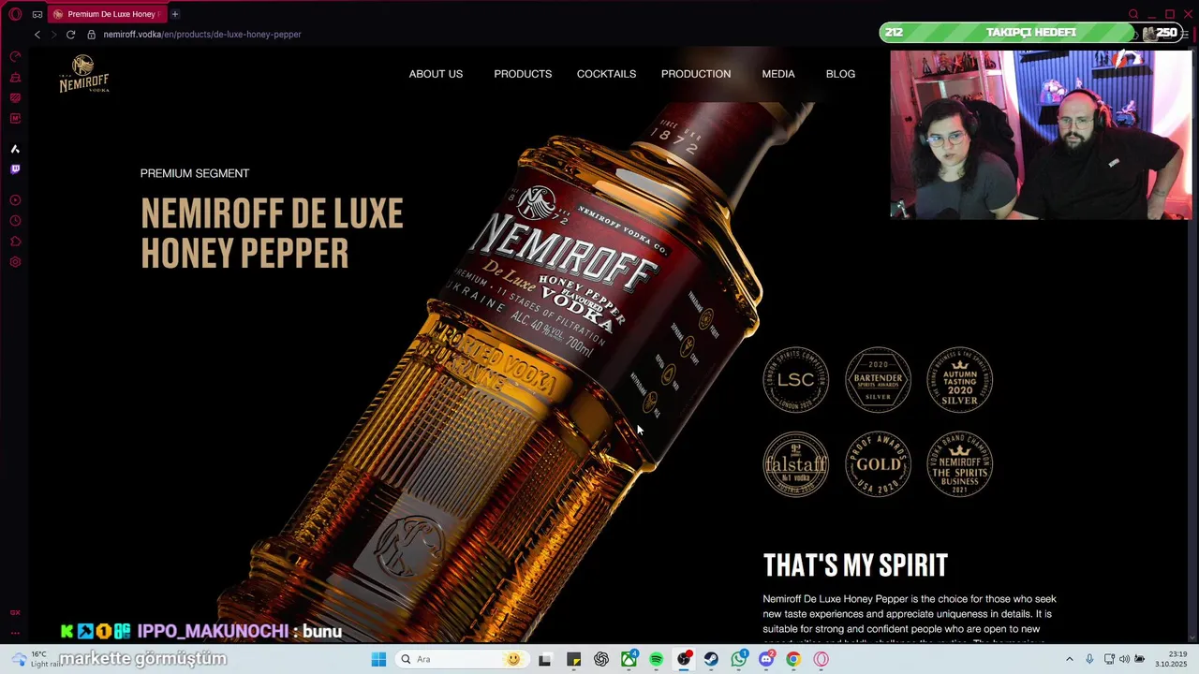Launch Spotify from the taskbar
Image resolution: width=1199 pixels, height=674 pixels.
coord(657,659)
